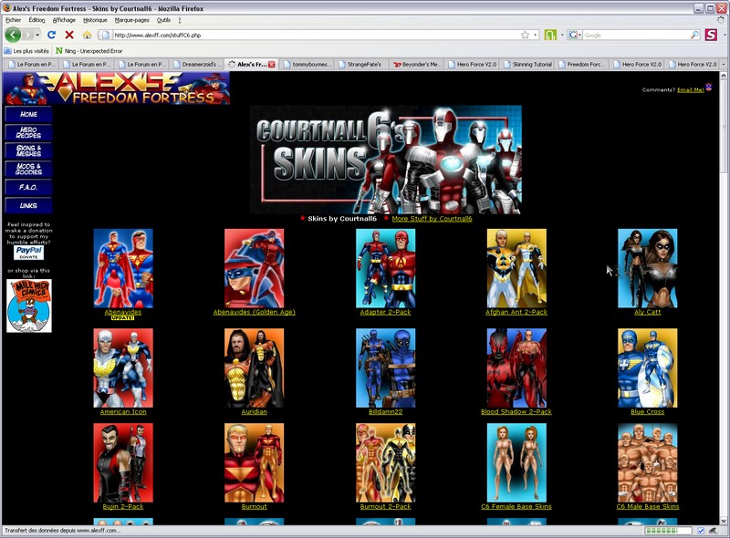
Task: Open the Aly Catt text link
Action: click(647, 312)
